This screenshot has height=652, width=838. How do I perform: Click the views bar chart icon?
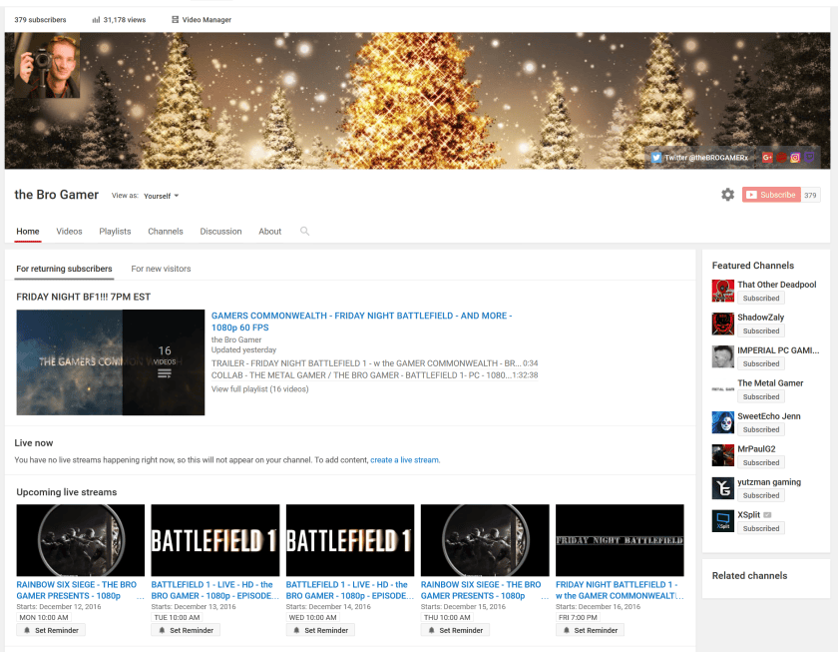[x=96, y=20]
